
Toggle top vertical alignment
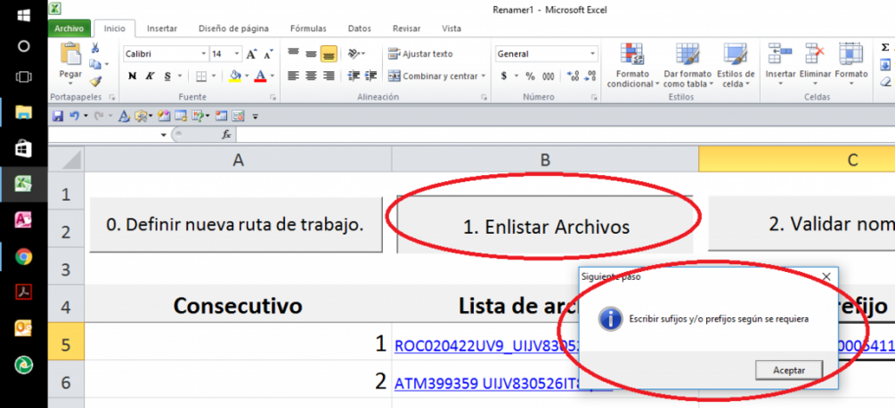[293, 53]
